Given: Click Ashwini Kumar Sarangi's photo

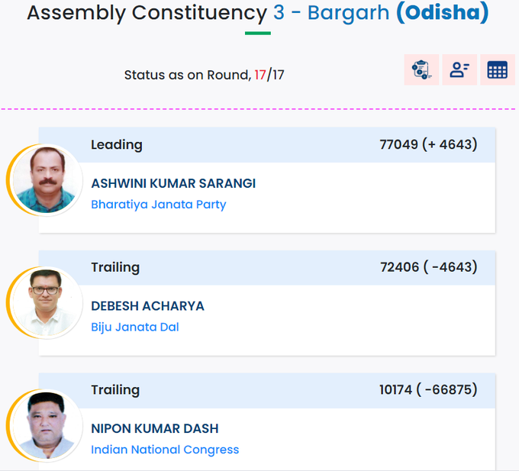Looking at the screenshot, I should click(x=47, y=180).
